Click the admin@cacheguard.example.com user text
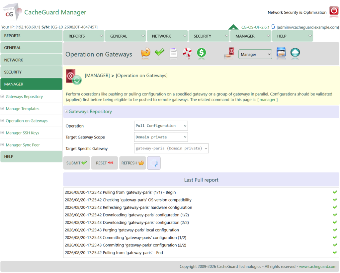This screenshot has height=273, width=340. [308, 27]
